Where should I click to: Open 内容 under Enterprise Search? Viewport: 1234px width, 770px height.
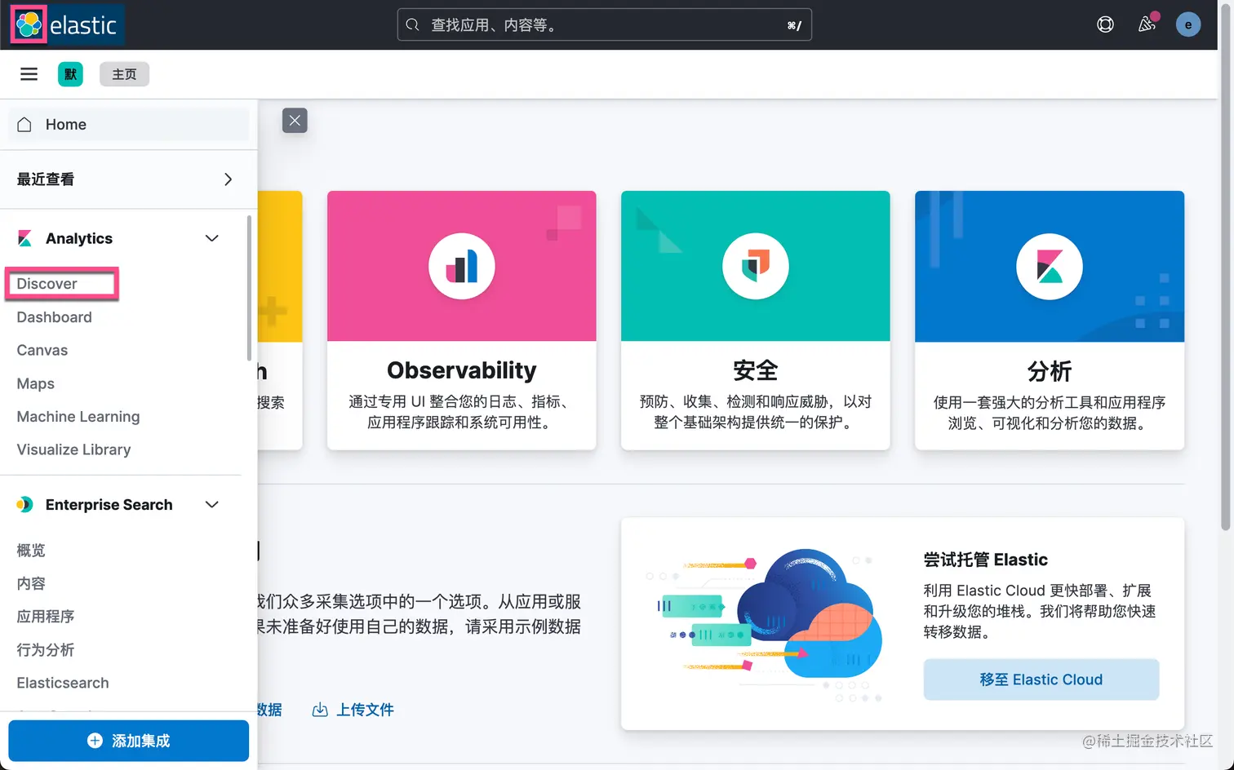(x=31, y=583)
